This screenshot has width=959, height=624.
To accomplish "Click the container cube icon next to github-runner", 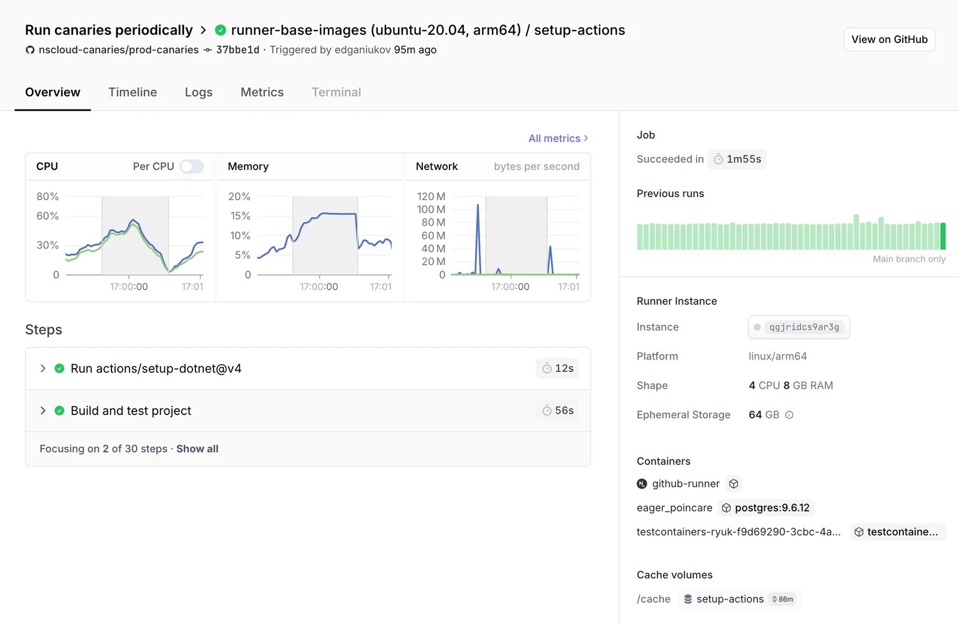I will tap(734, 483).
